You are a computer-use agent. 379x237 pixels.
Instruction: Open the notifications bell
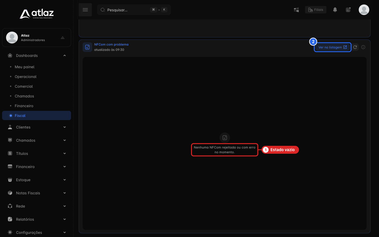(x=335, y=10)
